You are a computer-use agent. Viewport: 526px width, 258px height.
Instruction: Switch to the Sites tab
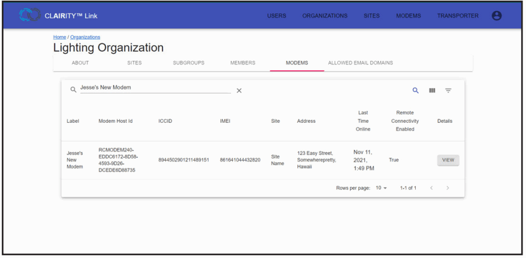tap(134, 63)
